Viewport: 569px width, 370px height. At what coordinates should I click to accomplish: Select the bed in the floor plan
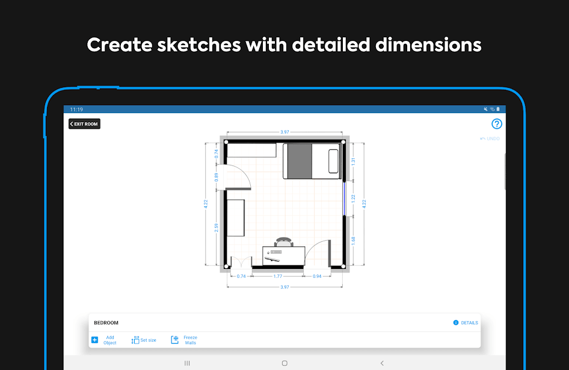311,161
